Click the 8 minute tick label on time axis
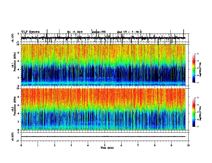The width and height of the screenshot is (212, 163). (155, 145)
